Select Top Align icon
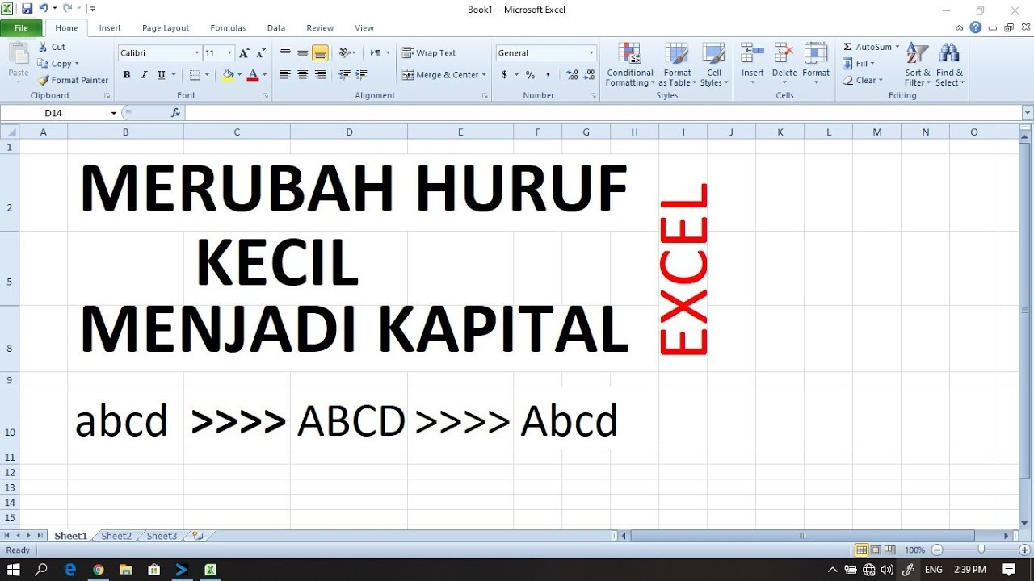This screenshot has height=581, width=1034. click(285, 53)
